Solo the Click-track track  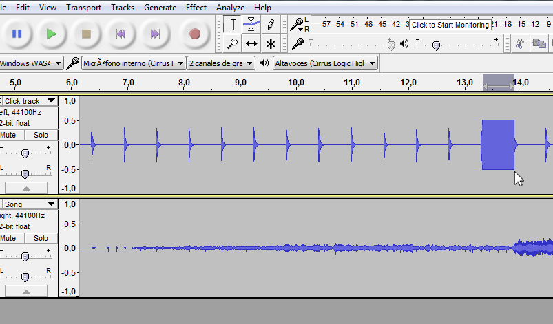[x=41, y=135]
